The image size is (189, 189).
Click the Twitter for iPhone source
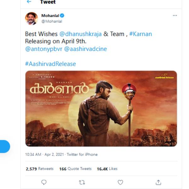click(x=82, y=154)
